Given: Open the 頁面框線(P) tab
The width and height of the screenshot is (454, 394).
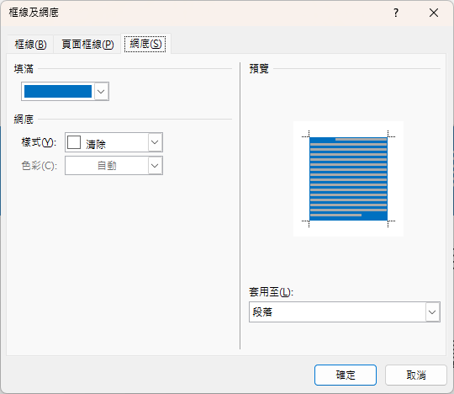Looking at the screenshot, I should 87,45.
